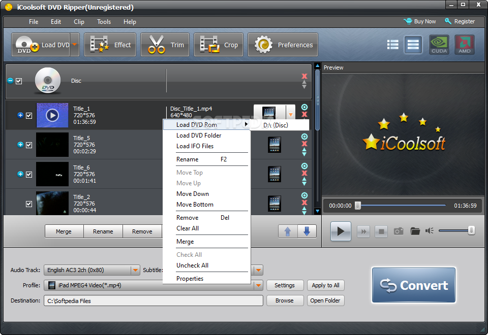This screenshot has height=335, width=488.
Task: Move selected item up with blue arrow
Action: point(288,231)
